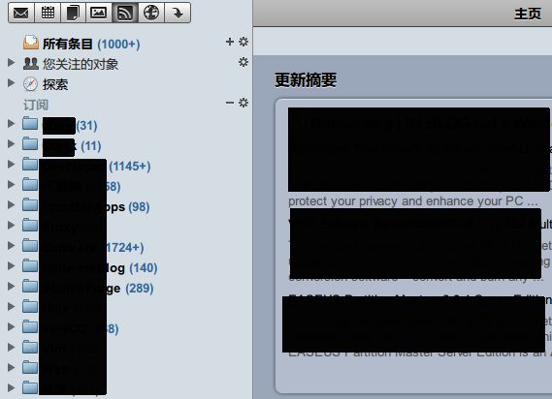Open the 您关注的对象 entry
The width and height of the screenshot is (552, 399).
coord(81,64)
